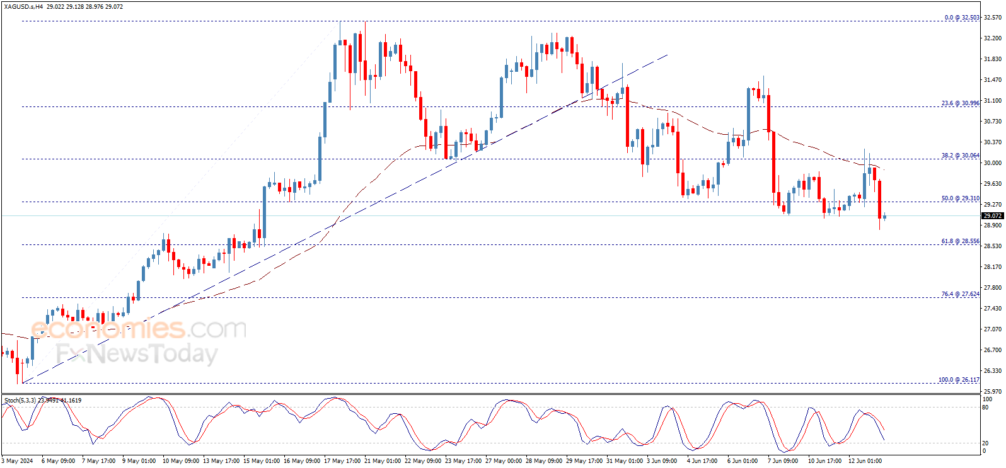The height and width of the screenshot is (468, 1006).
Task: Click the stochastic scale value 80
Action: click(x=986, y=408)
